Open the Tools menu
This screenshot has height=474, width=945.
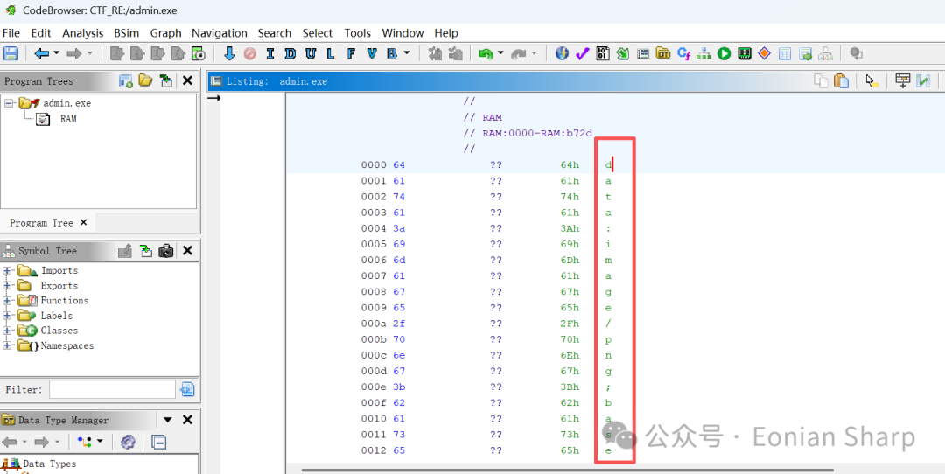click(357, 33)
